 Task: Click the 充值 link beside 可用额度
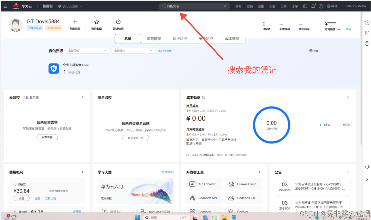pos(348,29)
